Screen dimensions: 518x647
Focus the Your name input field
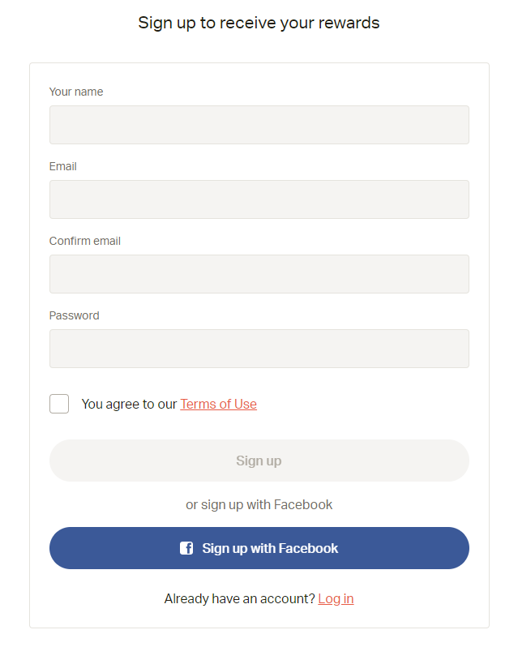(x=259, y=125)
